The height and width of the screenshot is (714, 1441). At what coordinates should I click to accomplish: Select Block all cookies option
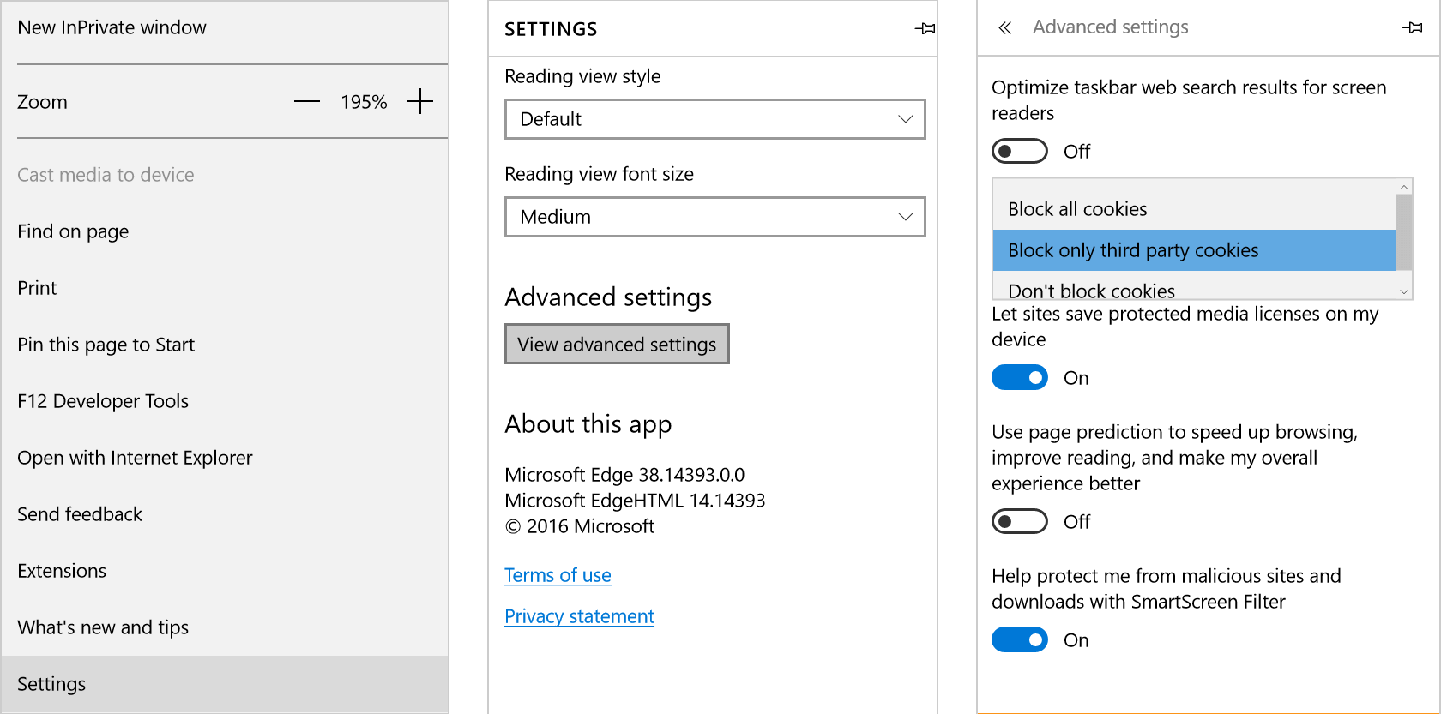coord(1194,209)
